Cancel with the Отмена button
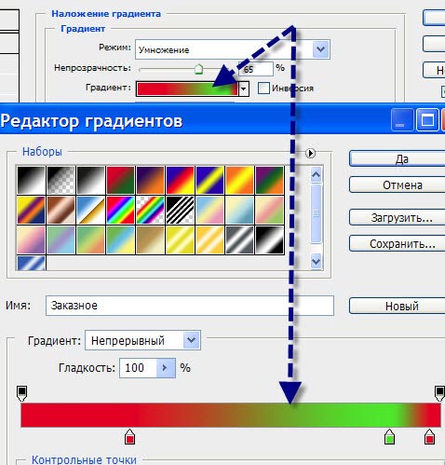 [397, 185]
